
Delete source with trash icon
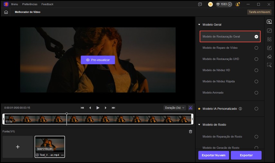[x=190, y=132]
